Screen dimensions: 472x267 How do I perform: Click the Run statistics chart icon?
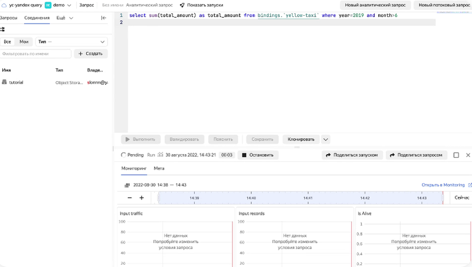[x=160, y=155]
